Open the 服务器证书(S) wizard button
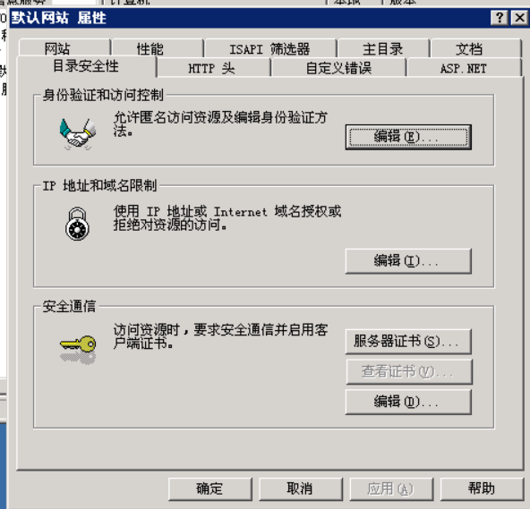Viewport: 530px width, 509px height. 408,342
